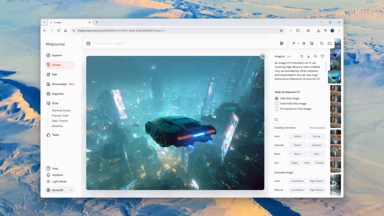Open the folder icon in top toolbar
Viewport: 384px width, 216px height.
pos(330,43)
